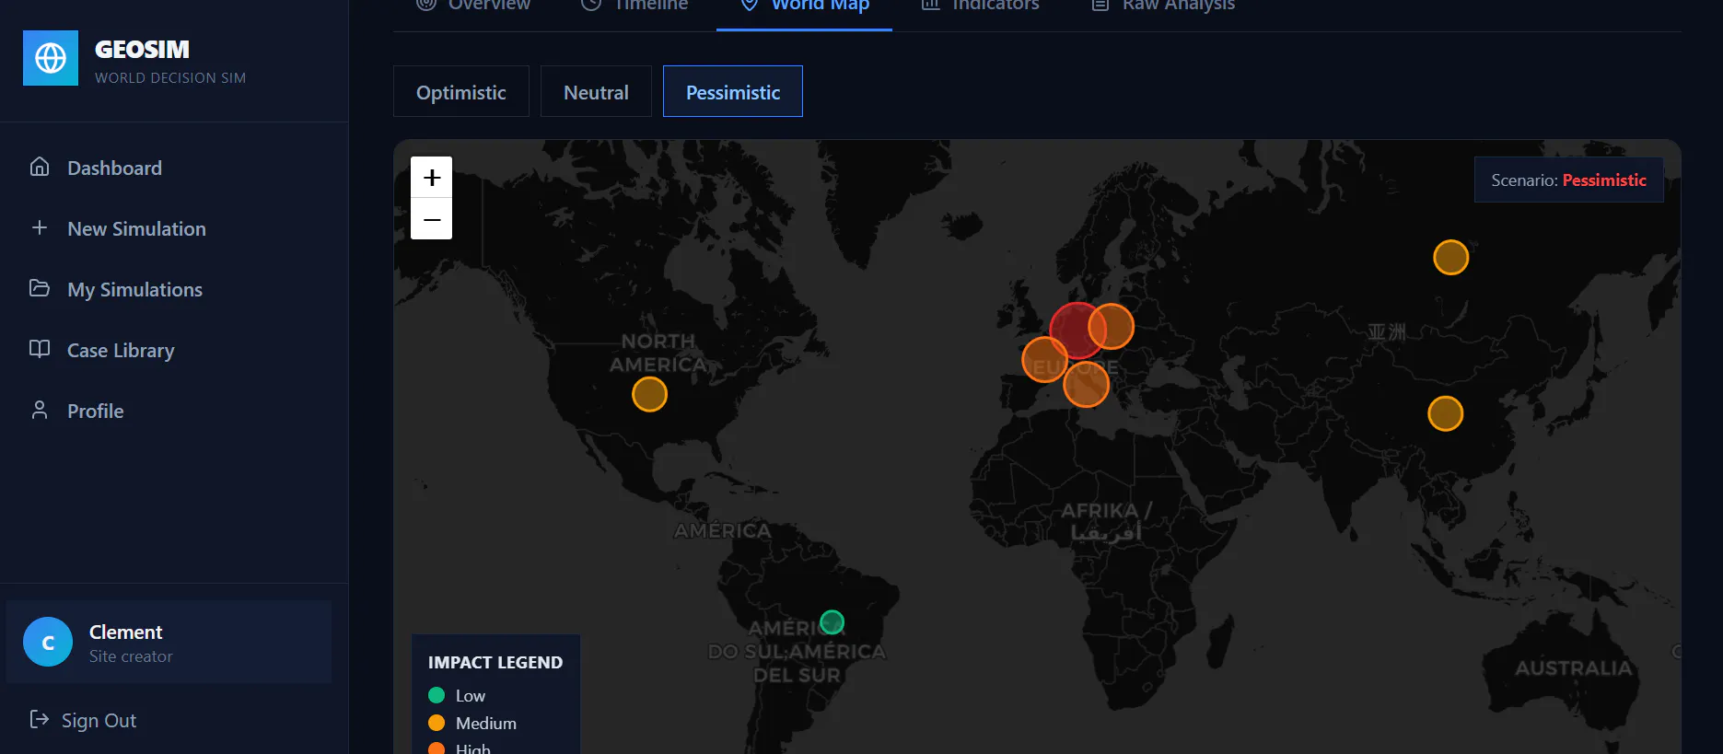Click the green marker in South America
Screen dimensions: 1723x754
pos(832,622)
